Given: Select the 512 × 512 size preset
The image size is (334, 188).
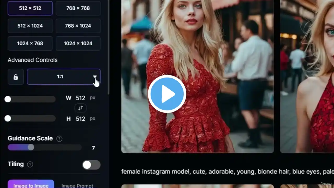Looking at the screenshot, I should click(x=30, y=8).
